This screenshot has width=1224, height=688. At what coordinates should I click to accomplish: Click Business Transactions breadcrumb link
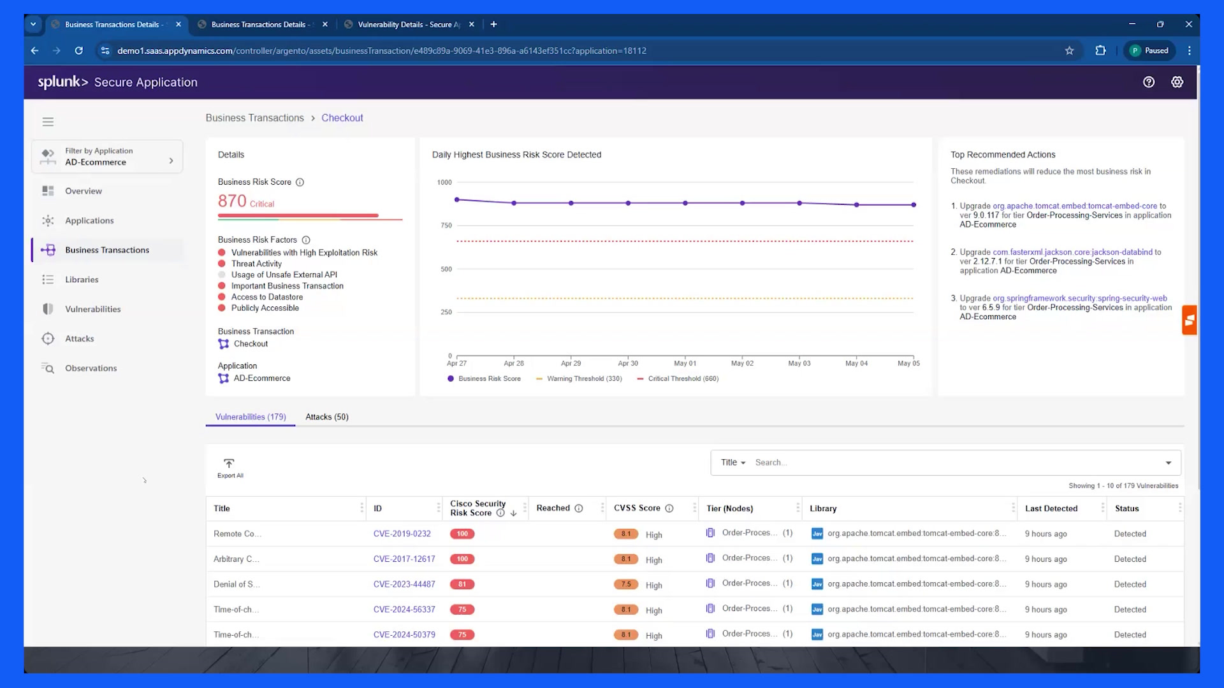(x=254, y=118)
